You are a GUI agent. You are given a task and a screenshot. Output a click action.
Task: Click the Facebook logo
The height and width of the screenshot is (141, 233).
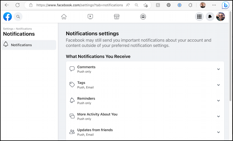[x=8, y=17]
